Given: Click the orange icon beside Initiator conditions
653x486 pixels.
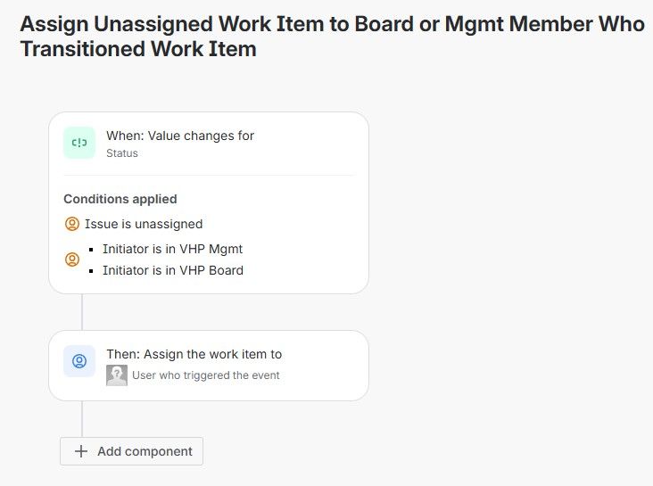Looking at the screenshot, I should point(72,259).
